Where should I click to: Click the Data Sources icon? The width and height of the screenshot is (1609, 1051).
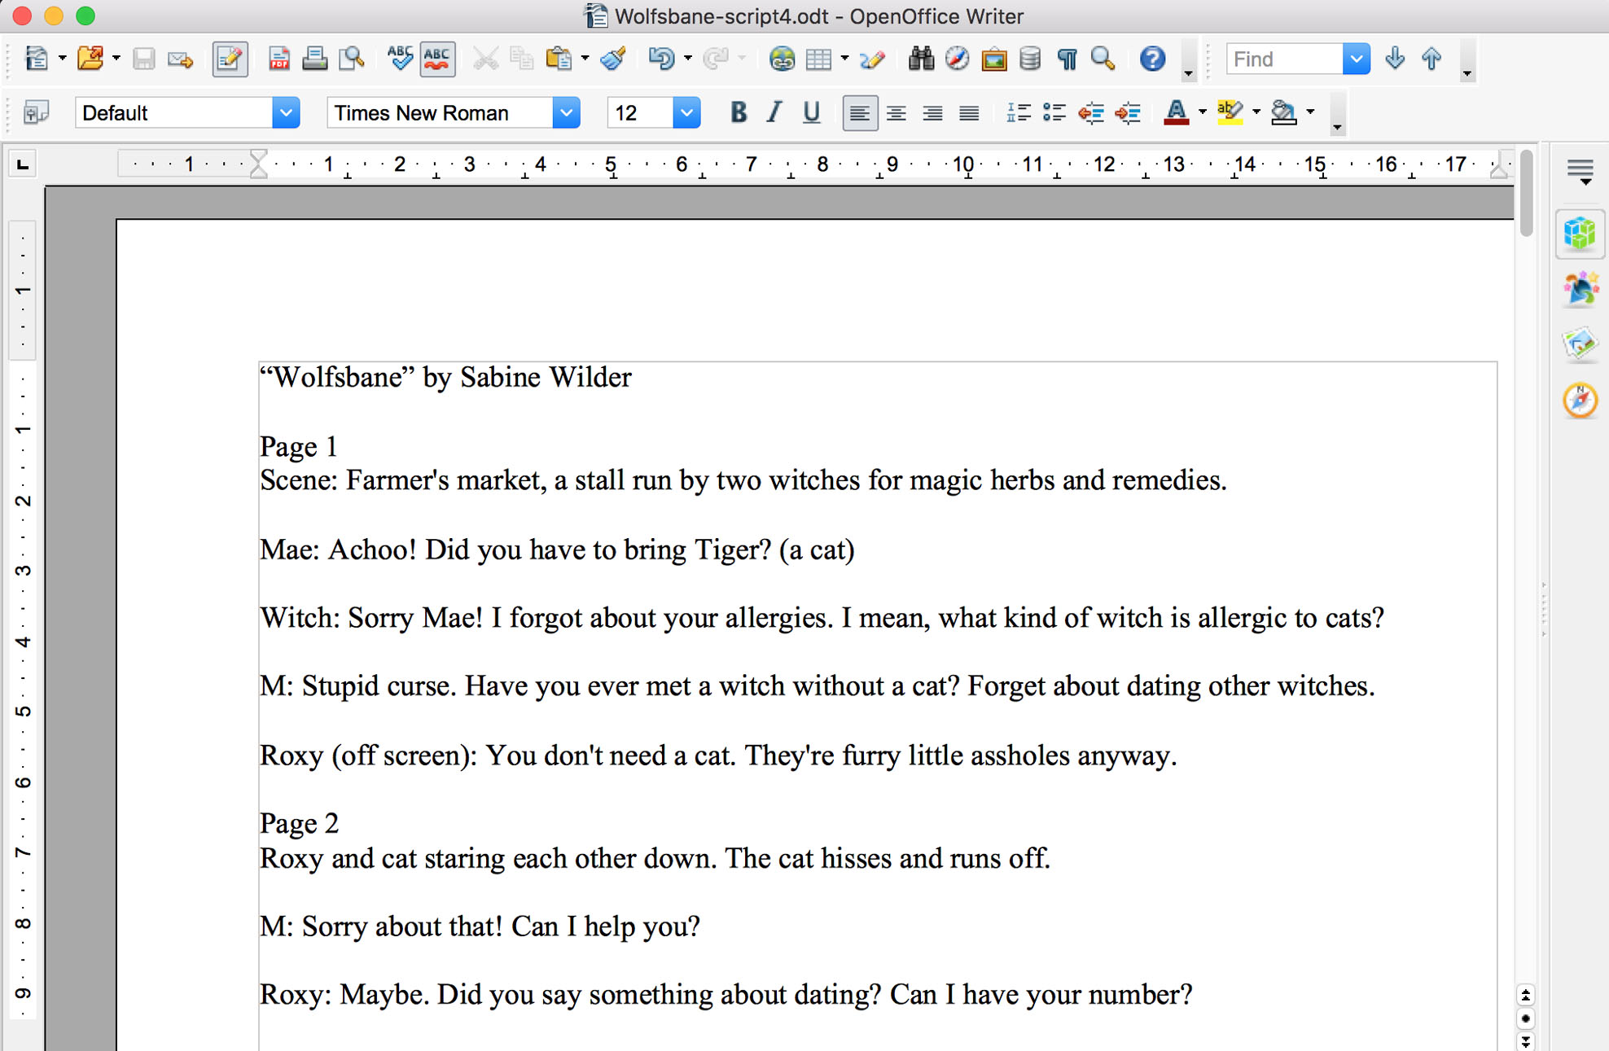point(1030,59)
